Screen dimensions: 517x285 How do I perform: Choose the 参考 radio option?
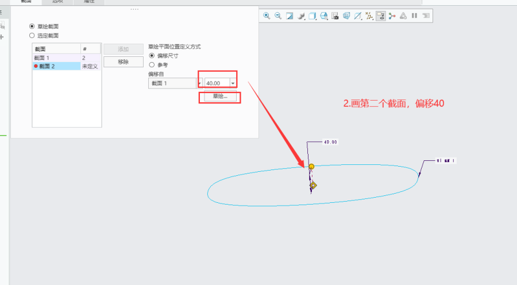tap(152, 65)
